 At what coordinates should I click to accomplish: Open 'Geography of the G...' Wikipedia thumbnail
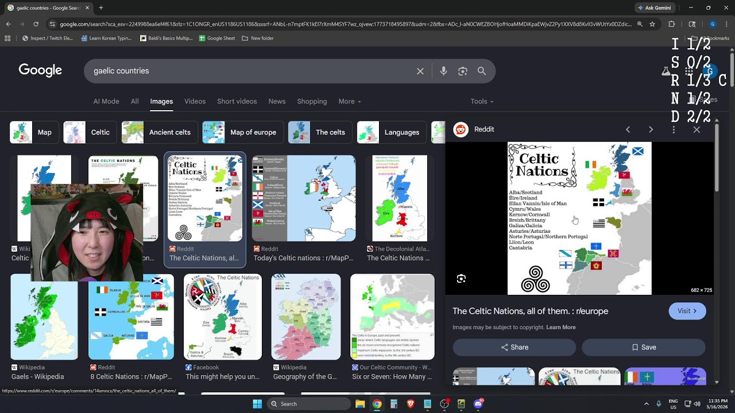click(306, 317)
